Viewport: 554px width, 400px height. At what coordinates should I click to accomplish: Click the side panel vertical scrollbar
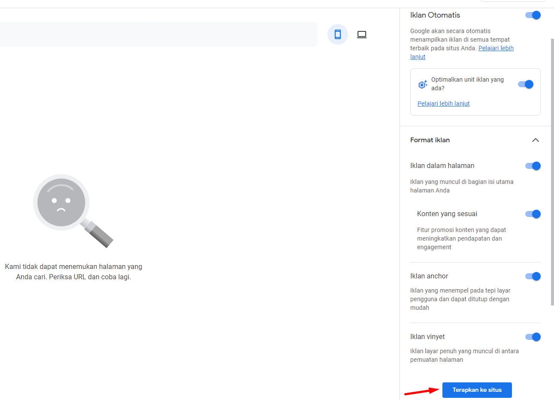tap(552, 172)
